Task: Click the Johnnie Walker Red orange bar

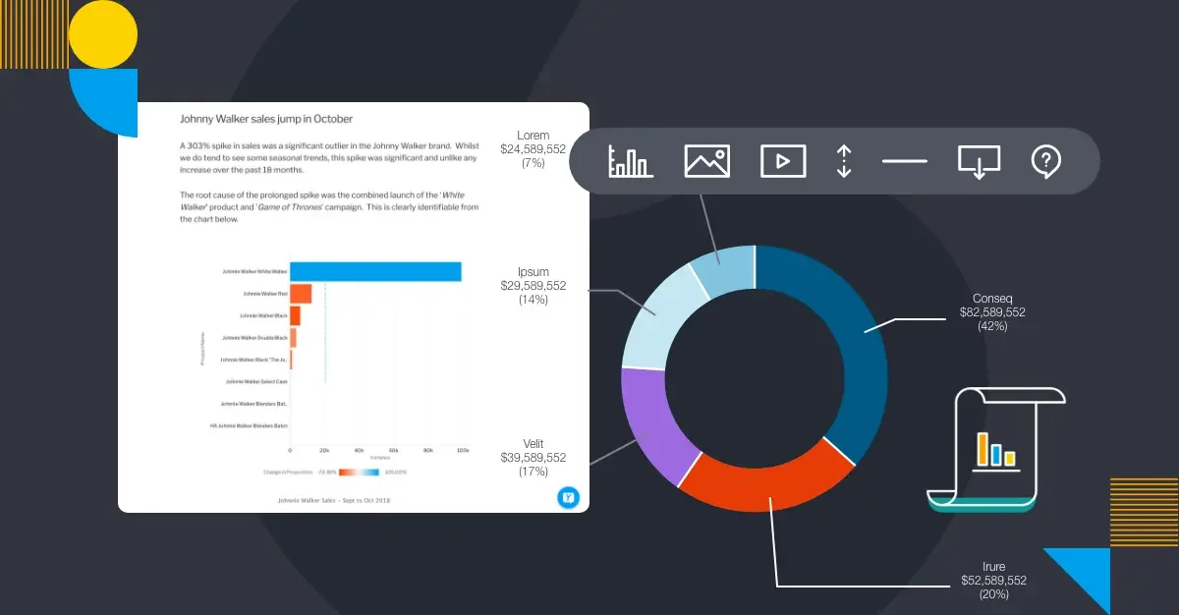Action: tap(301, 294)
